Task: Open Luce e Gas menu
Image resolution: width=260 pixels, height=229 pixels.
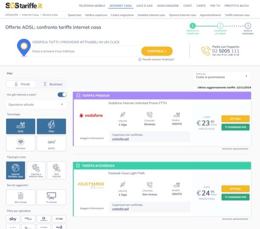Action: [x=144, y=6]
